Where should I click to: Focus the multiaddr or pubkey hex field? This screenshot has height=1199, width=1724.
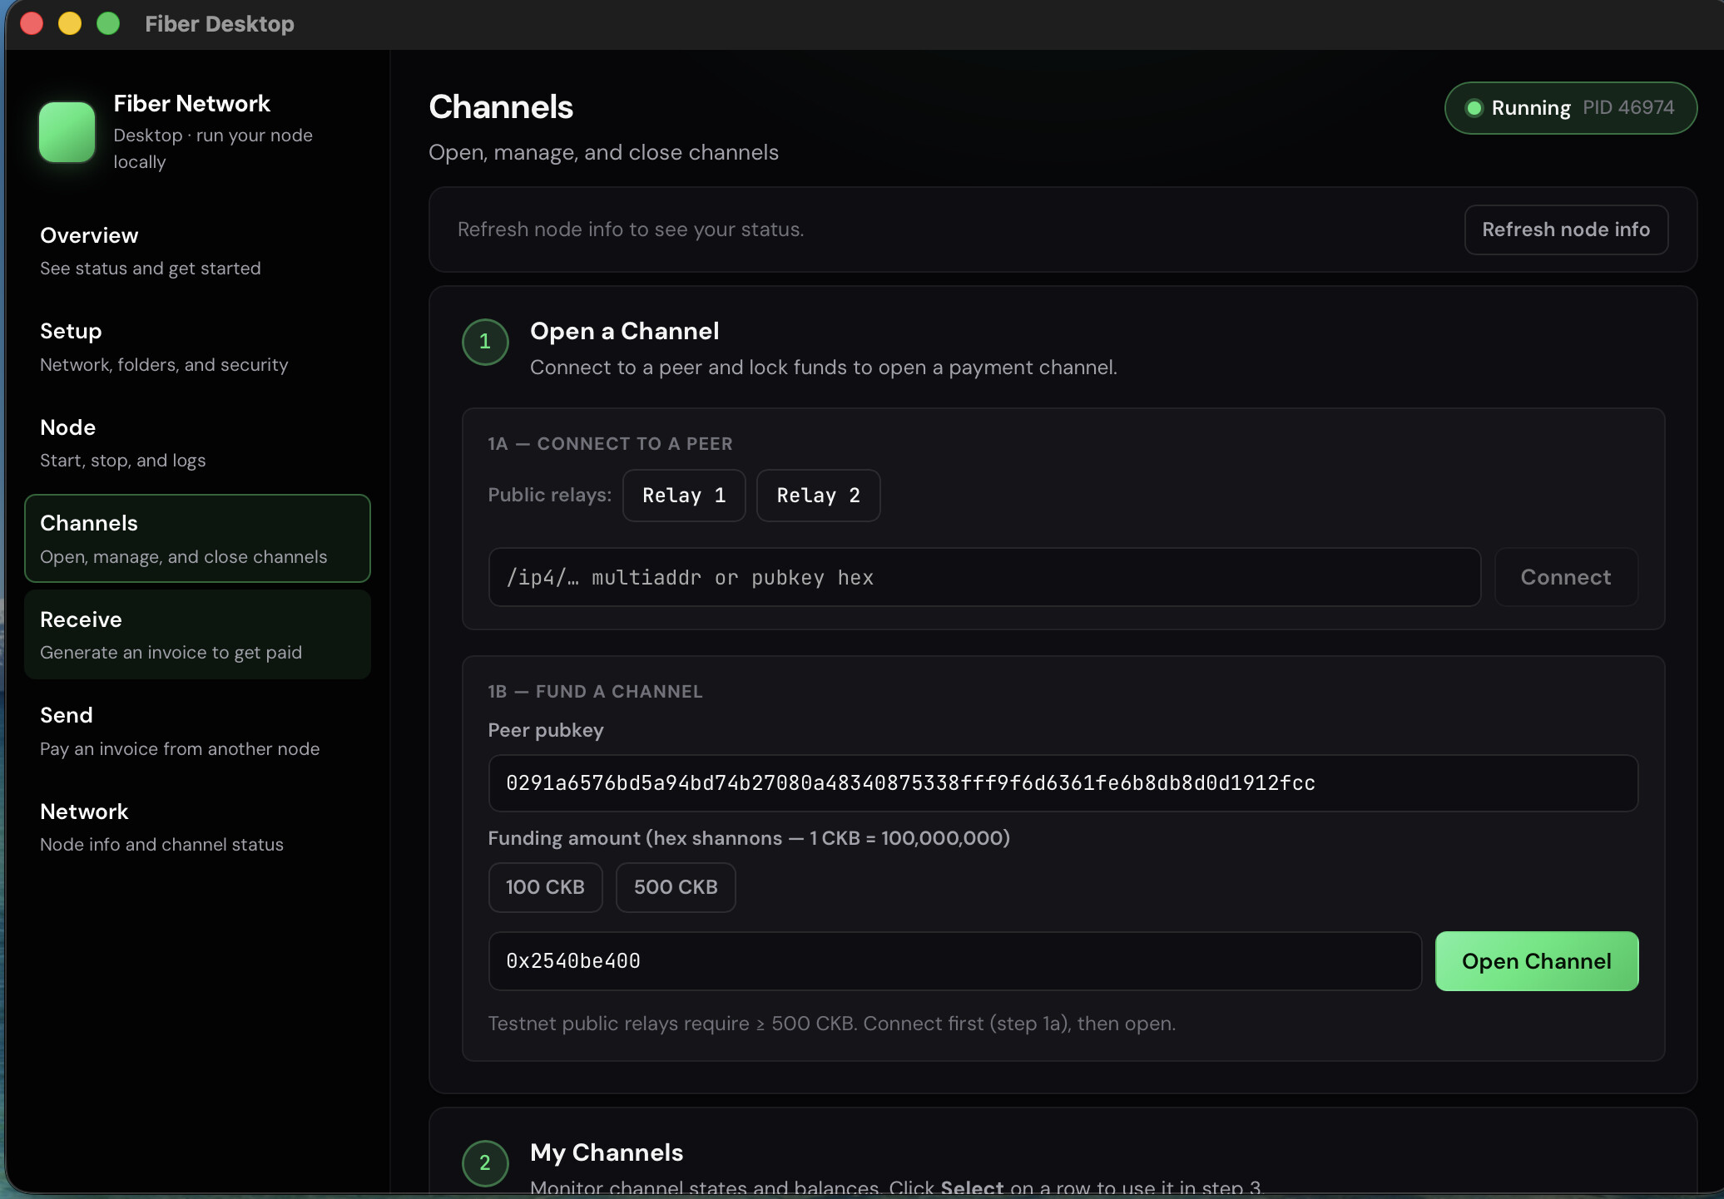click(x=984, y=577)
